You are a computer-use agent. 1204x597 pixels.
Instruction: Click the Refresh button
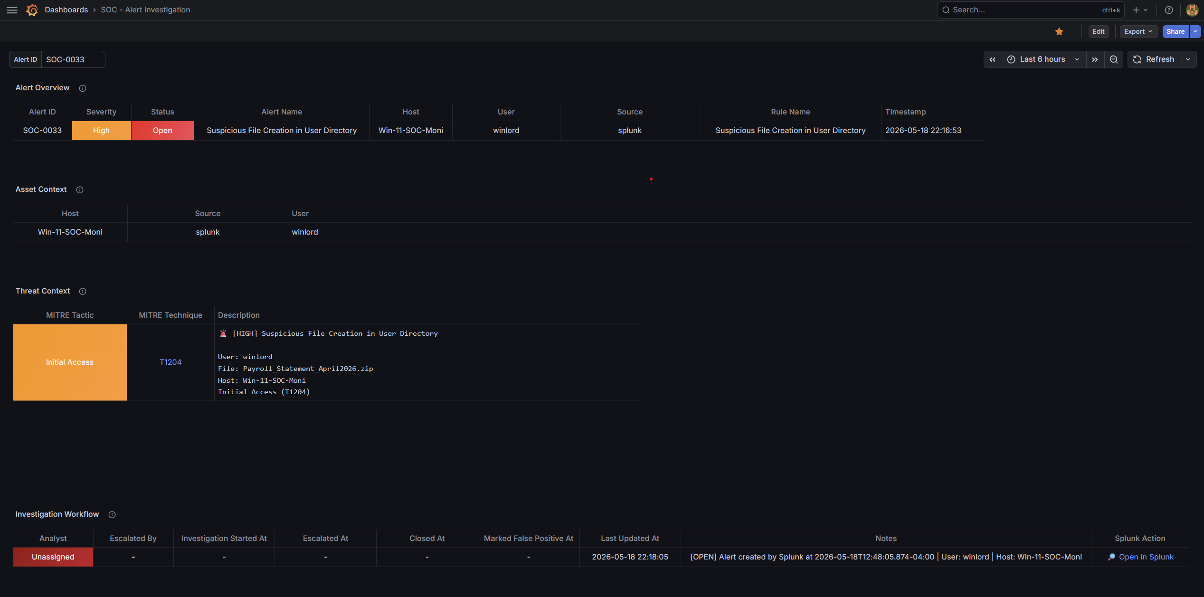tap(1153, 59)
